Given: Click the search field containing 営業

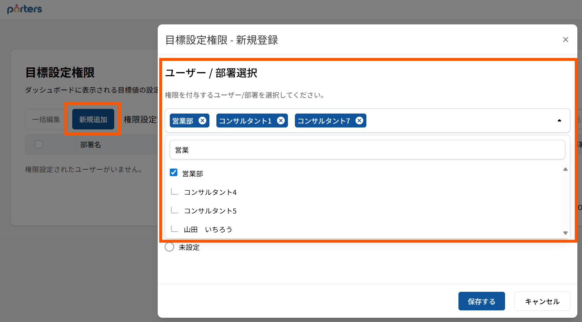Looking at the screenshot, I should point(367,150).
